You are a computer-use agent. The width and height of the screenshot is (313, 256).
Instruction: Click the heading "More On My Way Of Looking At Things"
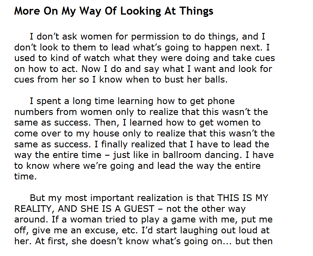tap(114, 11)
